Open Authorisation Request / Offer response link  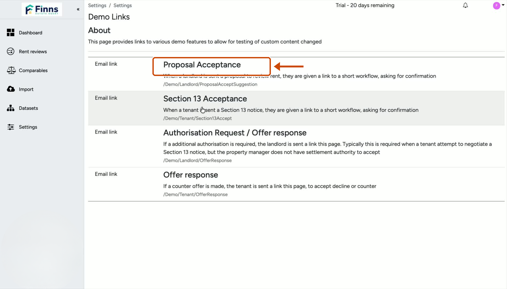235,133
